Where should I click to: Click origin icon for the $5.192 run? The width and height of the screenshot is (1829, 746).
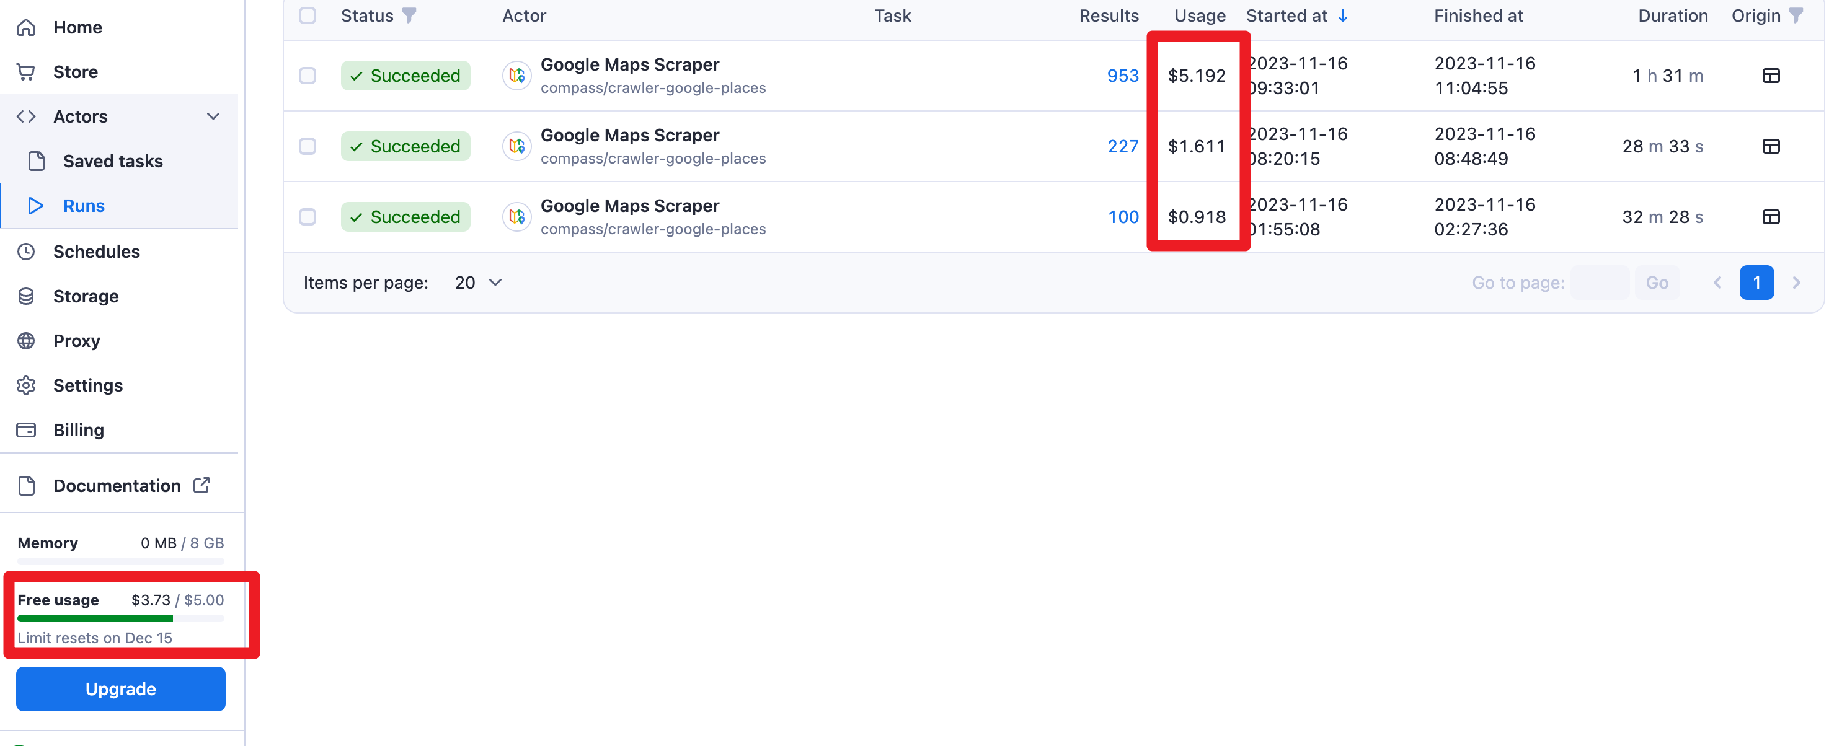click(1771, 76)
